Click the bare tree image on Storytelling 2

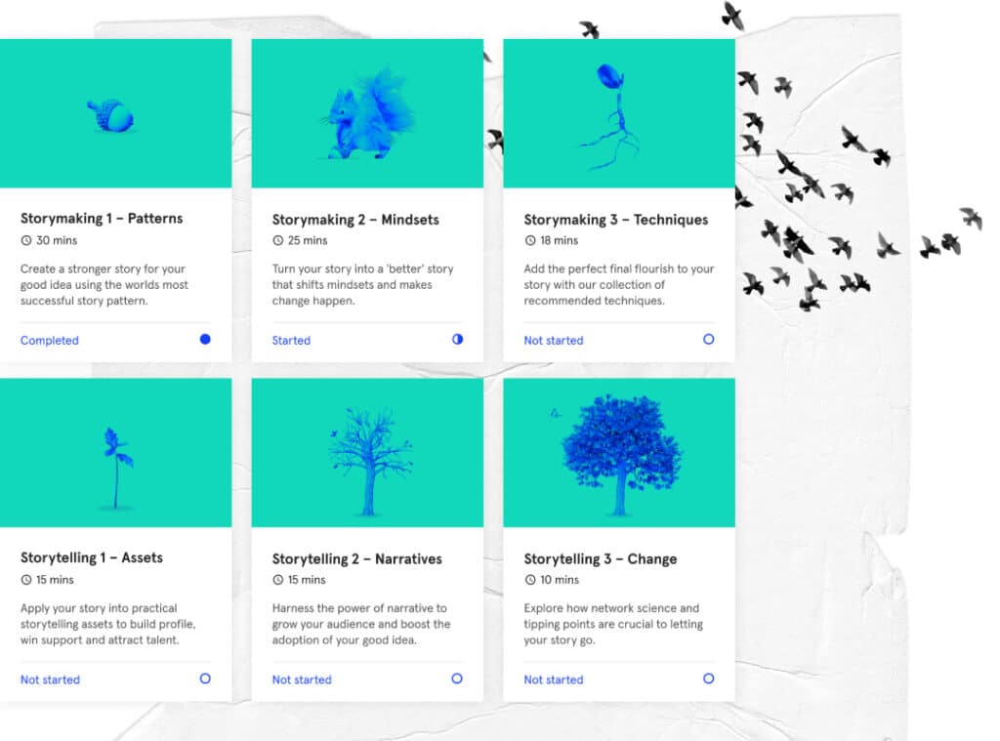coord(370,462)
